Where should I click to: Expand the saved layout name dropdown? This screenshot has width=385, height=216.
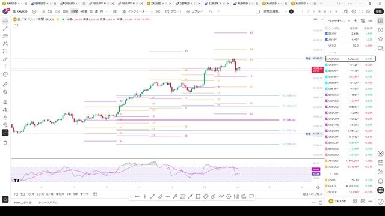click(x=286, y=11)
